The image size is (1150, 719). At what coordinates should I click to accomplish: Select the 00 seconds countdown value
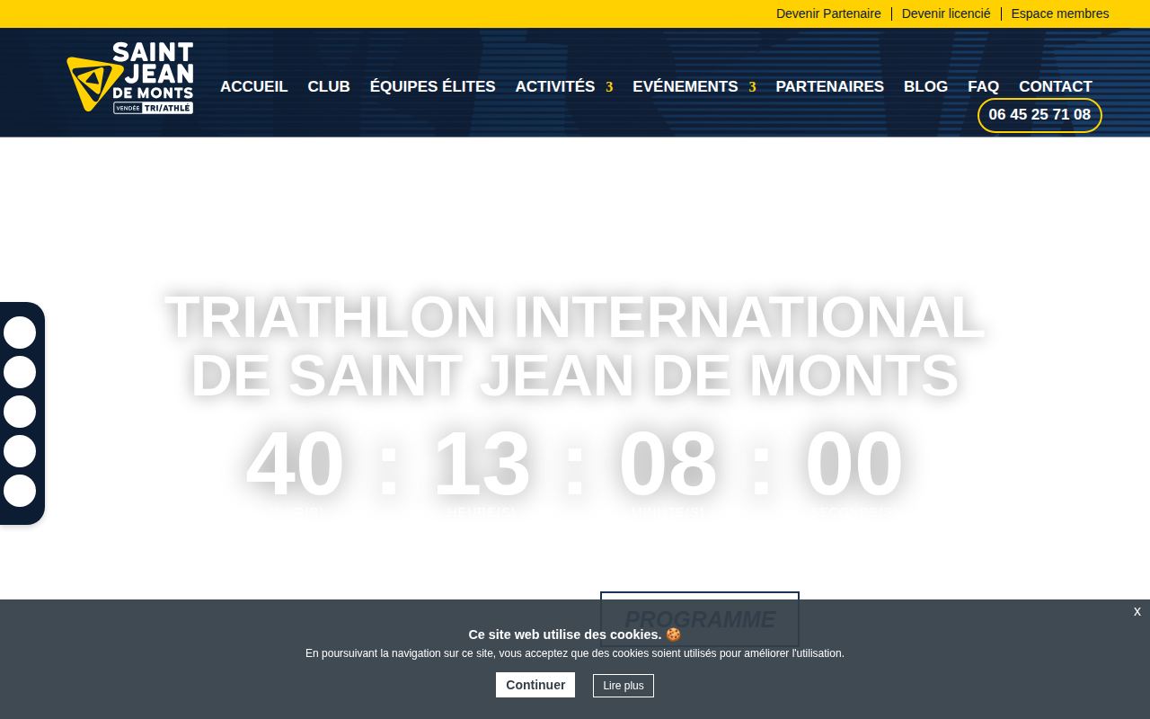tap(854, 464)
